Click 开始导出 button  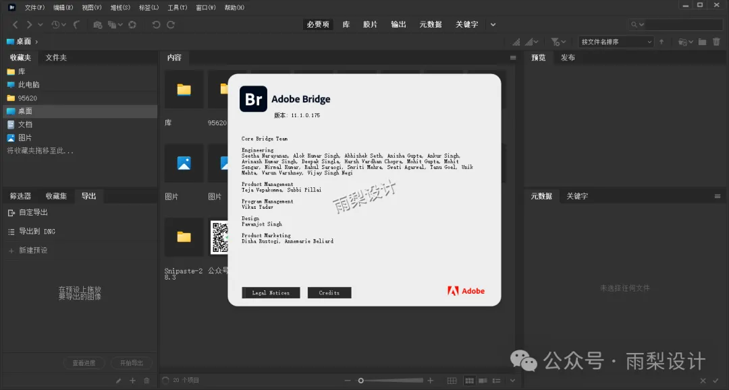pyautogui.click(x=132, y=363)
